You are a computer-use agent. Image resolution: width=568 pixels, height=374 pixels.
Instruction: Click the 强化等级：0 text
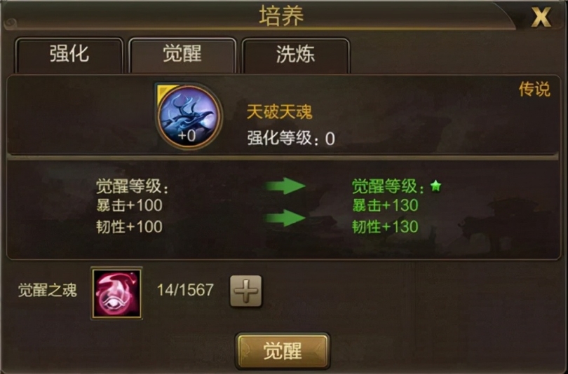(x=291, y=138)
